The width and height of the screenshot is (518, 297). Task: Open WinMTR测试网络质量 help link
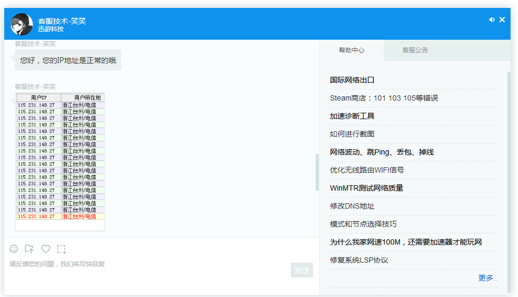[366, 188]
